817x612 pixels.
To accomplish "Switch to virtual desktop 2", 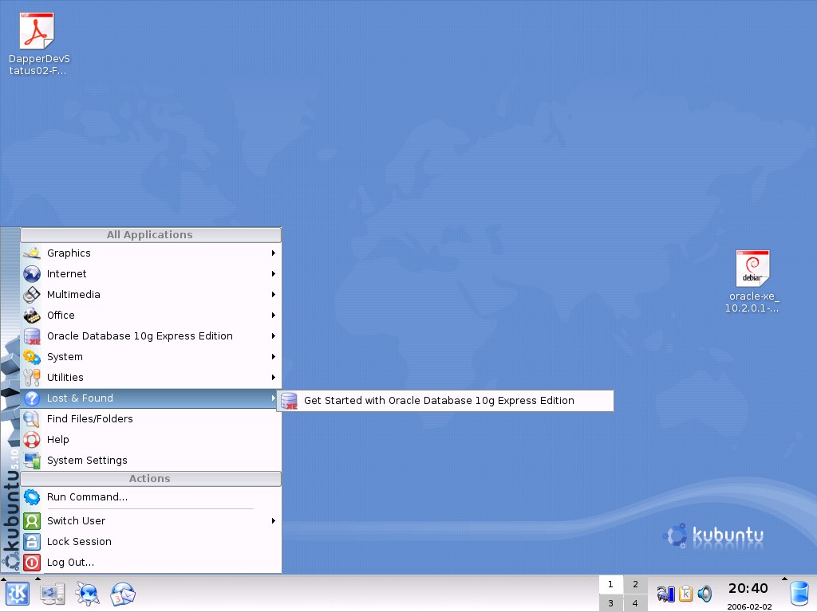I will (x=635, y=584).
